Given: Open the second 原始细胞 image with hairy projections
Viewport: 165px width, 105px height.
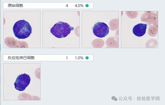Looking at the screenshot, I should point(61,30).
